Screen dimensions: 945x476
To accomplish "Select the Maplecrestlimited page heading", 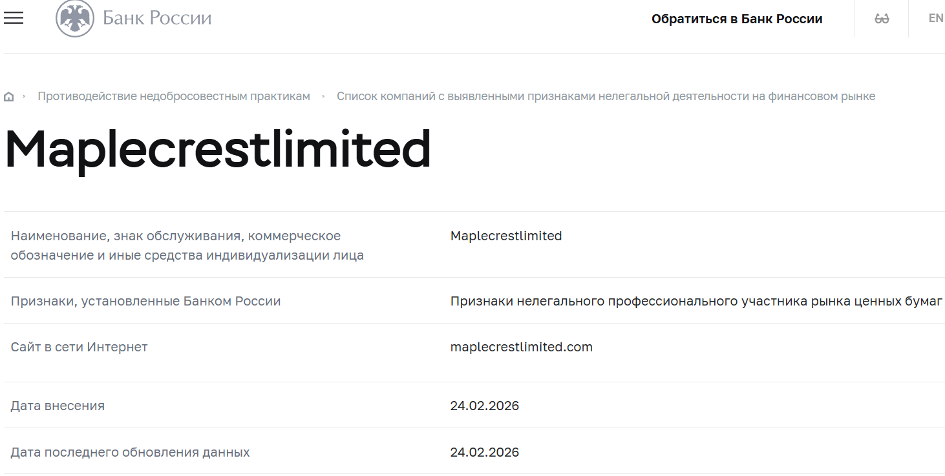I will pyautogui.click(x=218, y=151).
